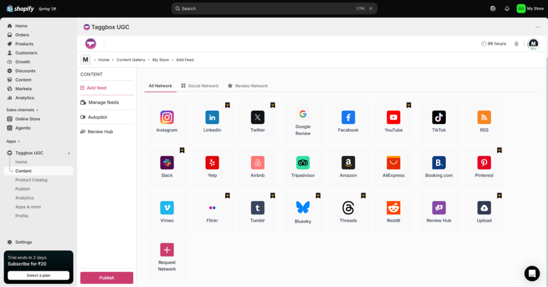
Task: Open the Review Hub network tile
Action: click(439, 213)
